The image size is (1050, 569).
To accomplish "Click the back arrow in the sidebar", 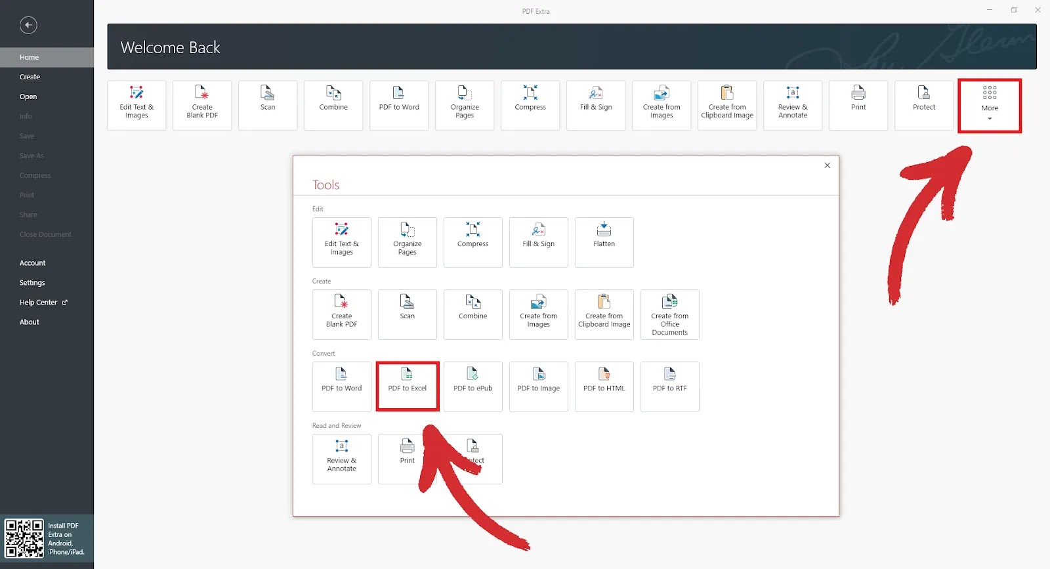I will click(28, 25).
